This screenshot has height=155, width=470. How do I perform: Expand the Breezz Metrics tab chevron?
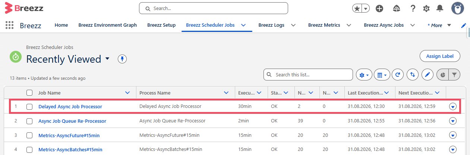(349, 25)
